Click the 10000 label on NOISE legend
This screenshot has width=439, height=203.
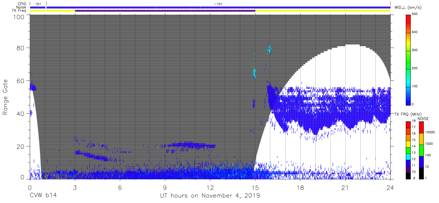point(430,132)
